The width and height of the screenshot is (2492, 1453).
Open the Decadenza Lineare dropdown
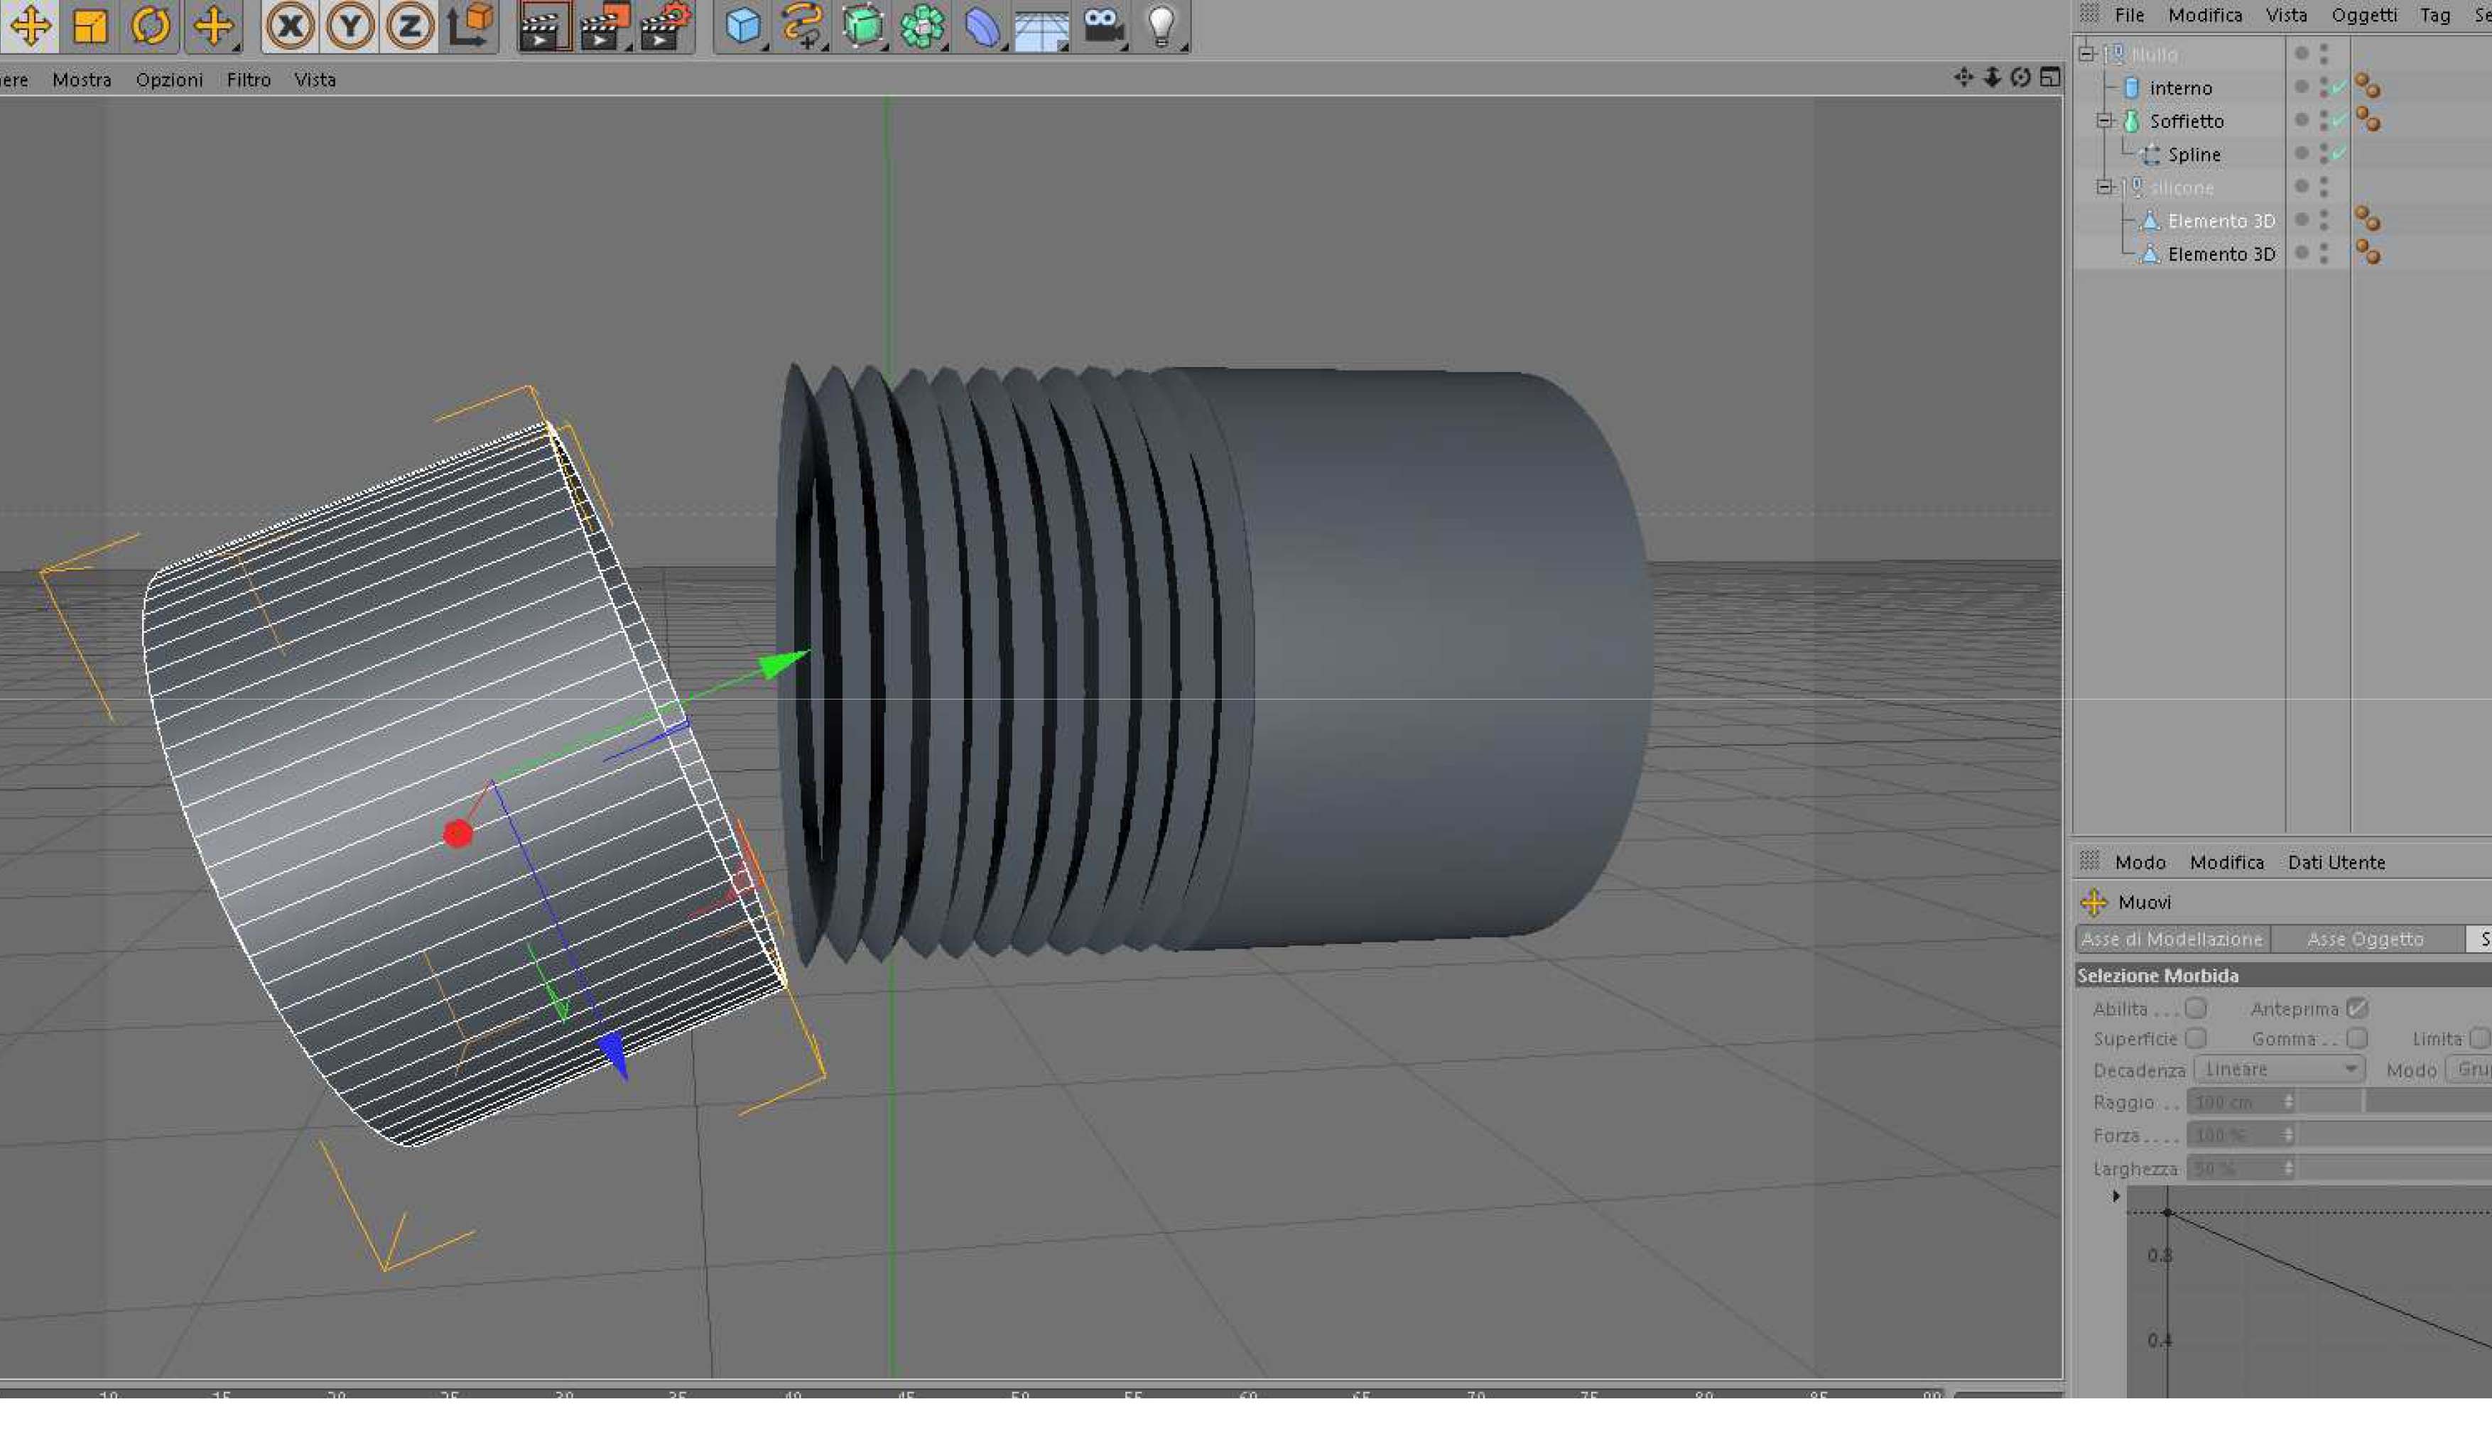(x=2278, y=1070)
